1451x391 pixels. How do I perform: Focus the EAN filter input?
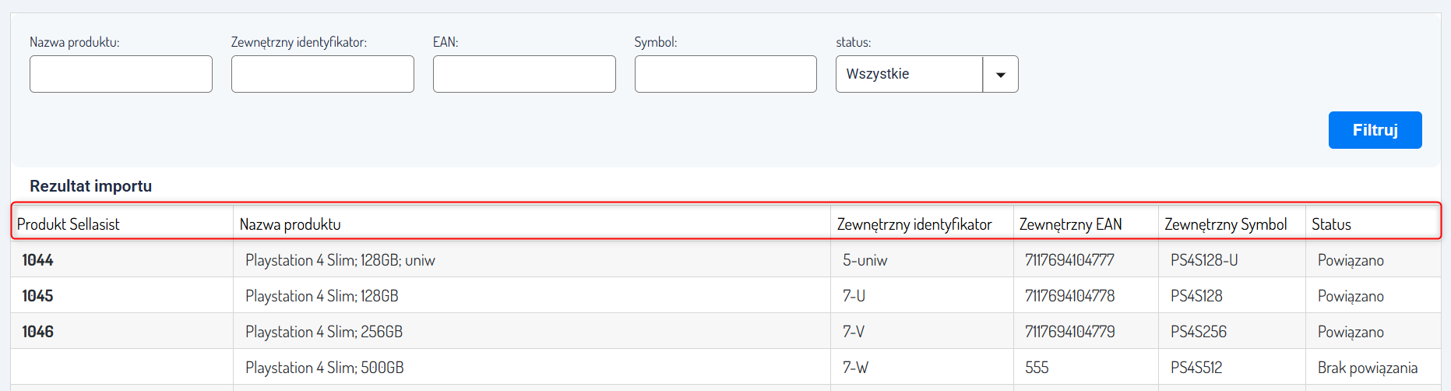[524, 74]
